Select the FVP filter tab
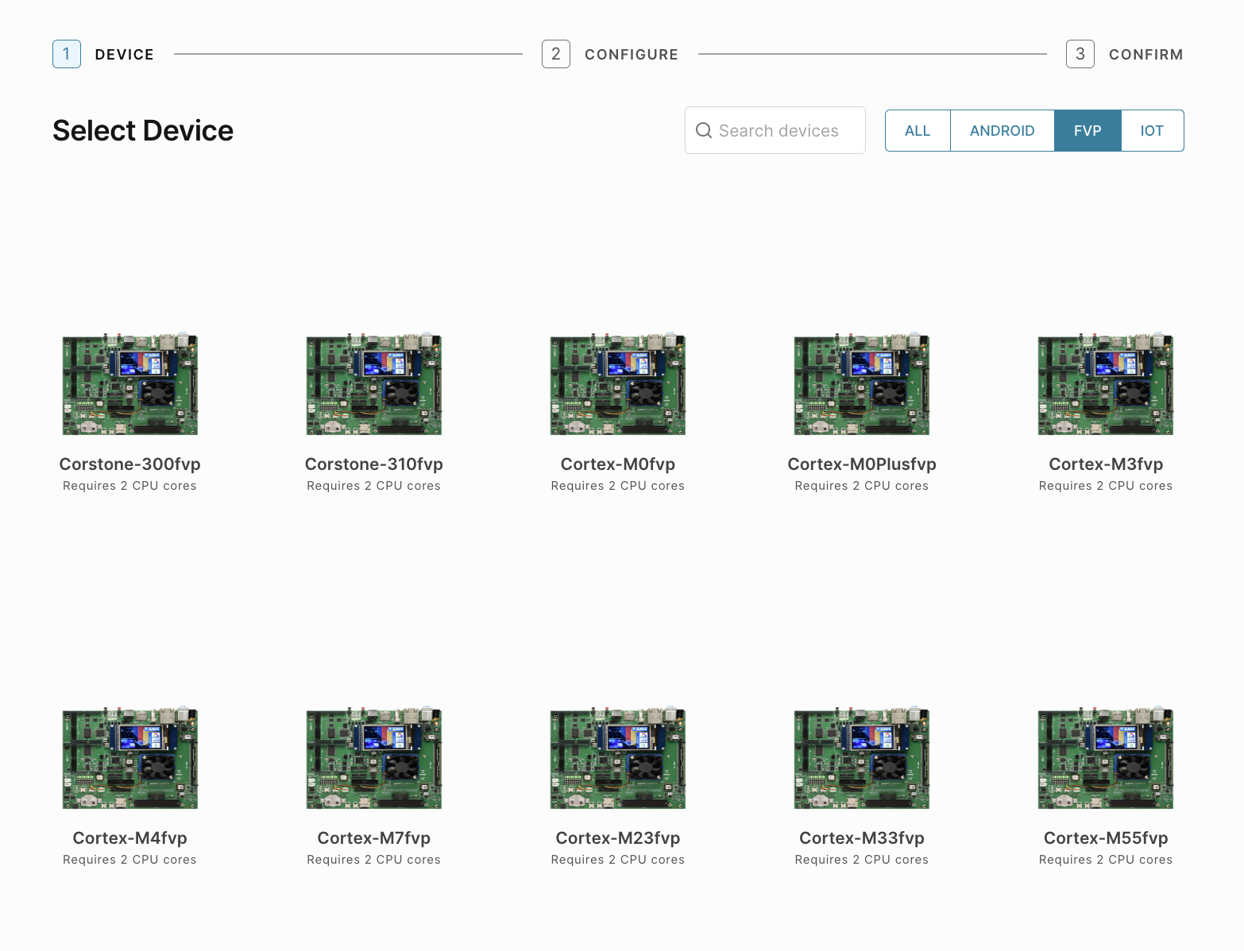1244x951 pixels. click(x=1088, y=130)
